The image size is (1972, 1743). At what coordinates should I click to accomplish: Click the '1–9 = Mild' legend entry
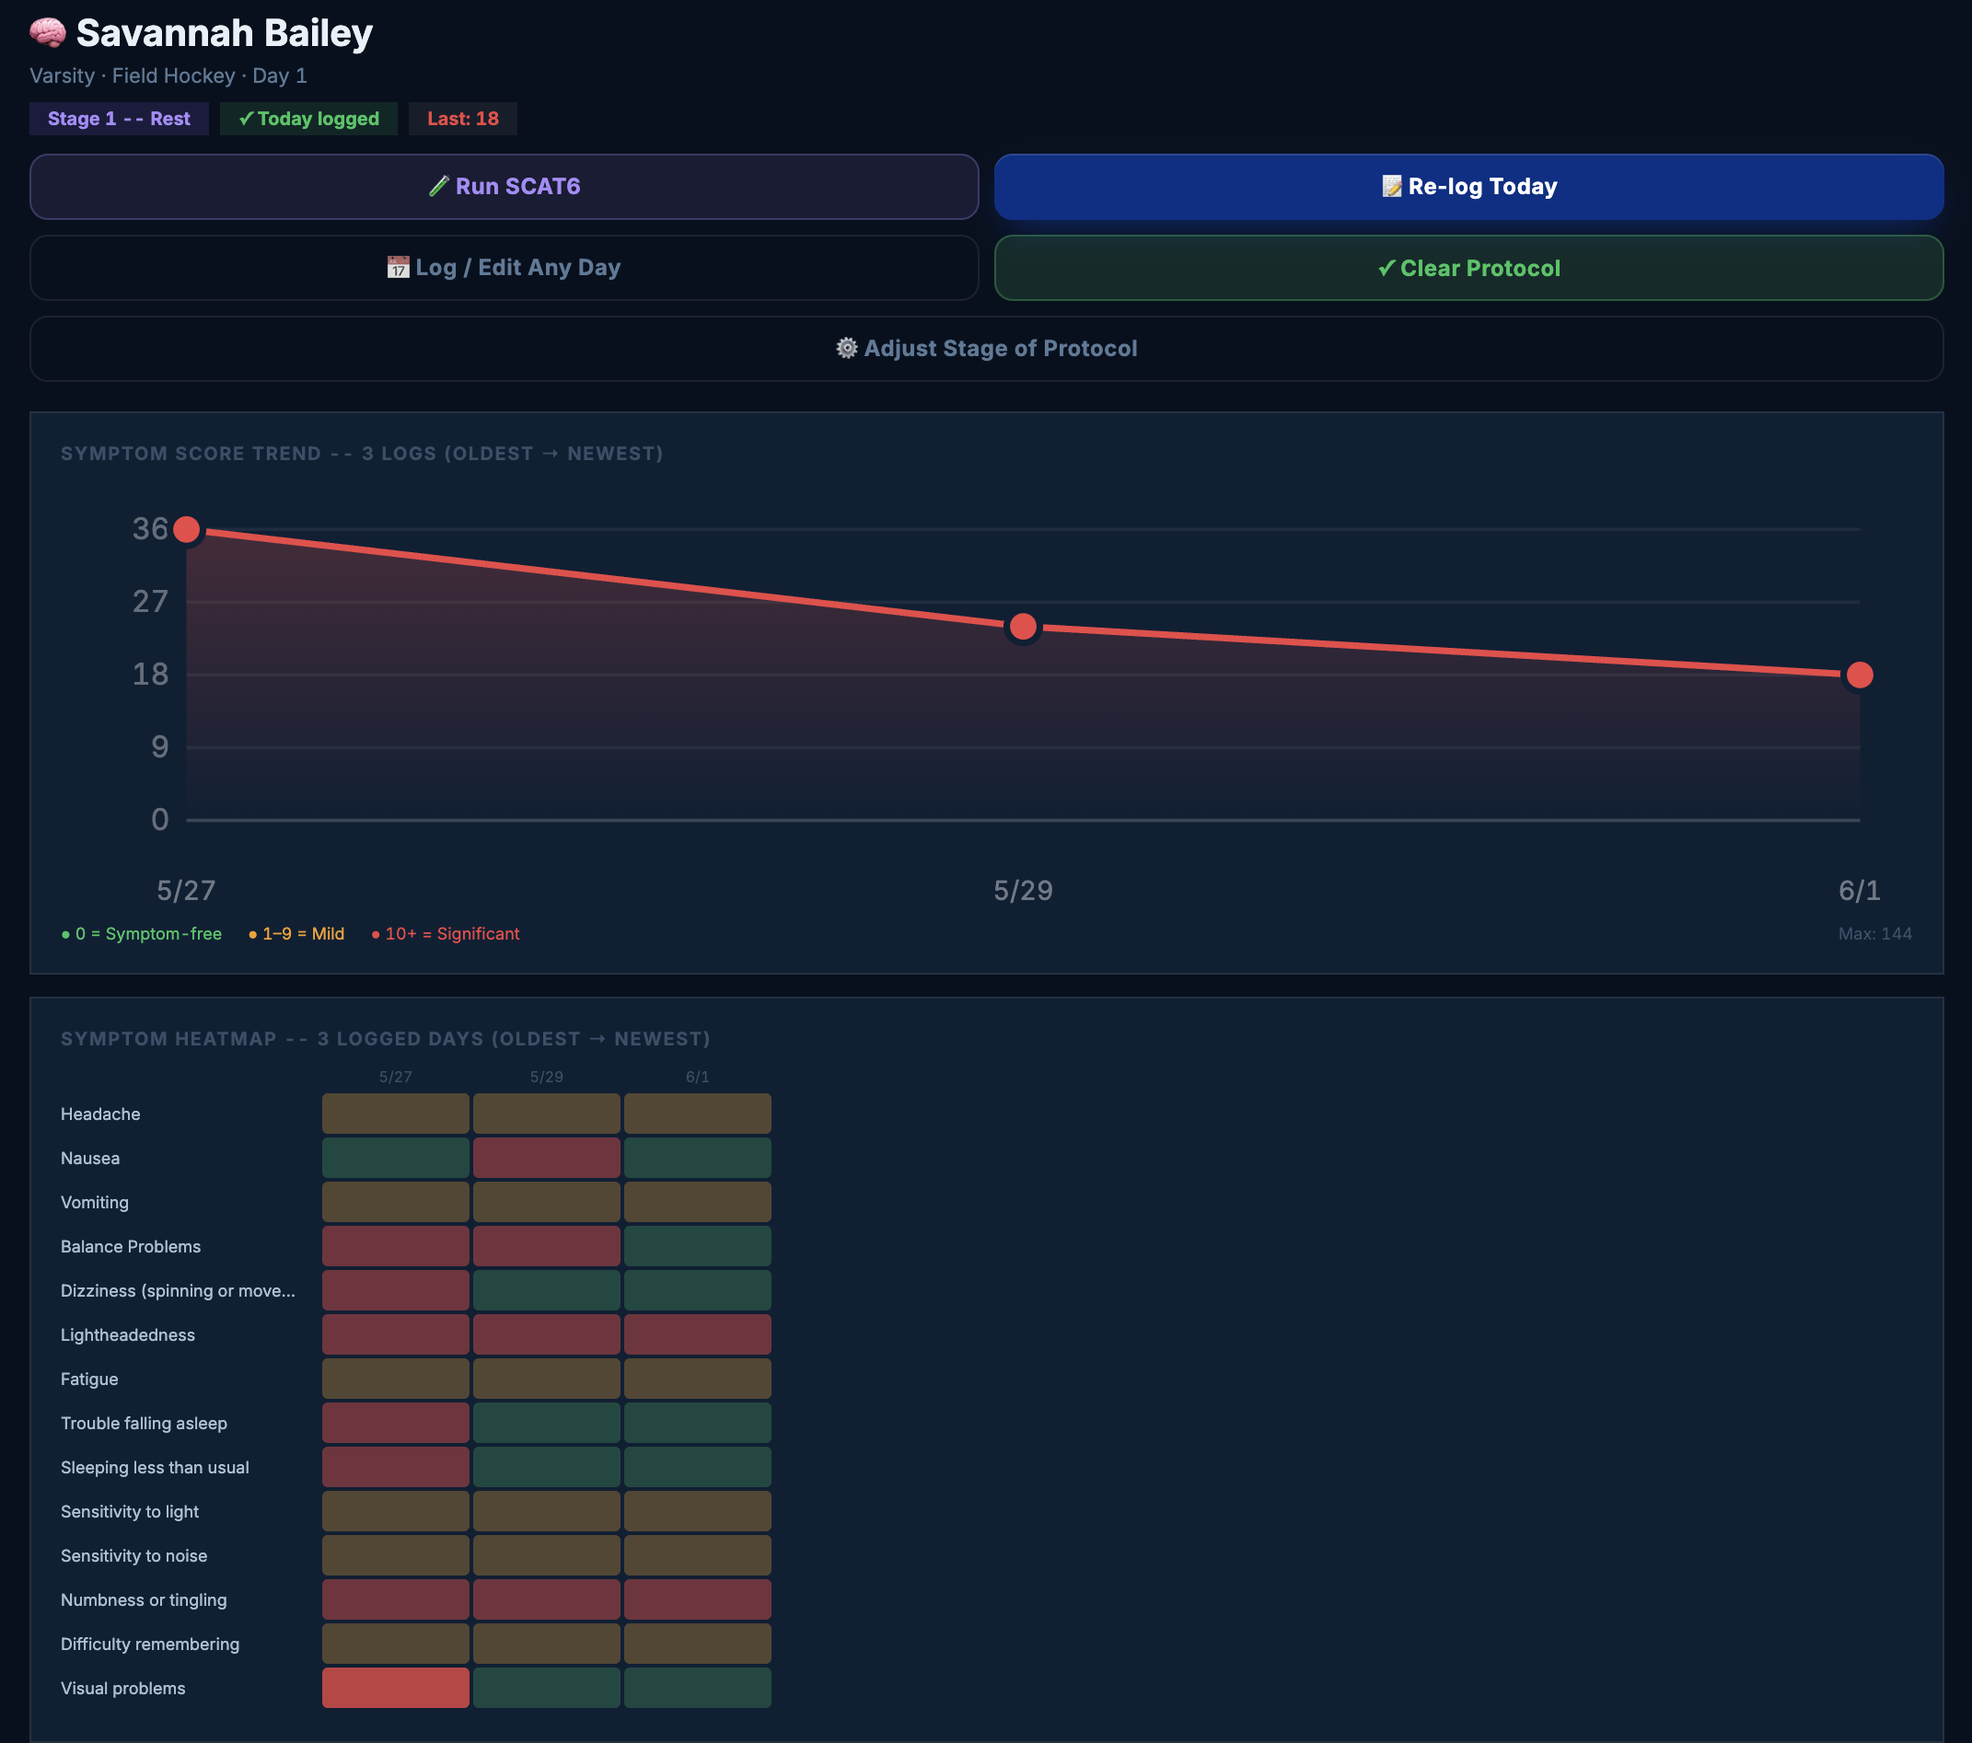click(296, 934)
